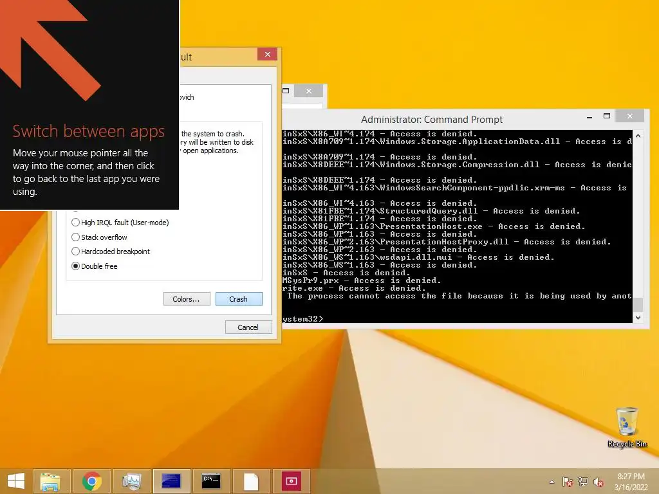Launch Google Chrome from the taskbar
The width and height of the screenshot is (659, 494).
(x=91, y=481)
